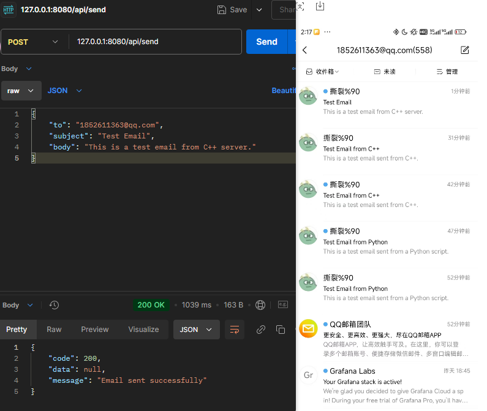
Task: Click line 2 with the "to" email value
Action: click(106, 125)
